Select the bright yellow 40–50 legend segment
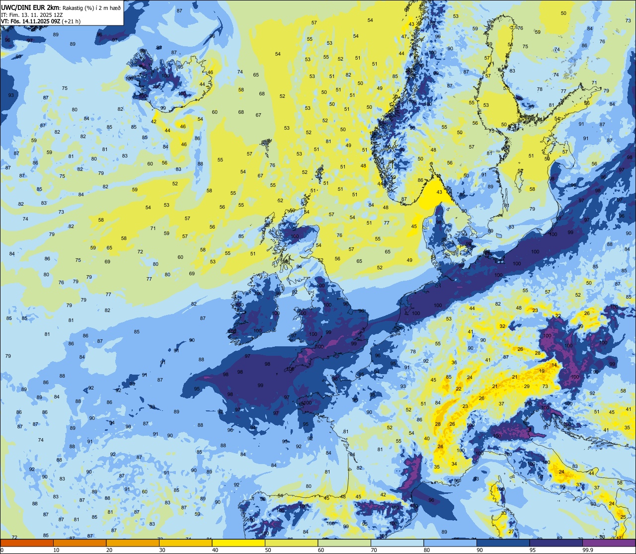 238,543
